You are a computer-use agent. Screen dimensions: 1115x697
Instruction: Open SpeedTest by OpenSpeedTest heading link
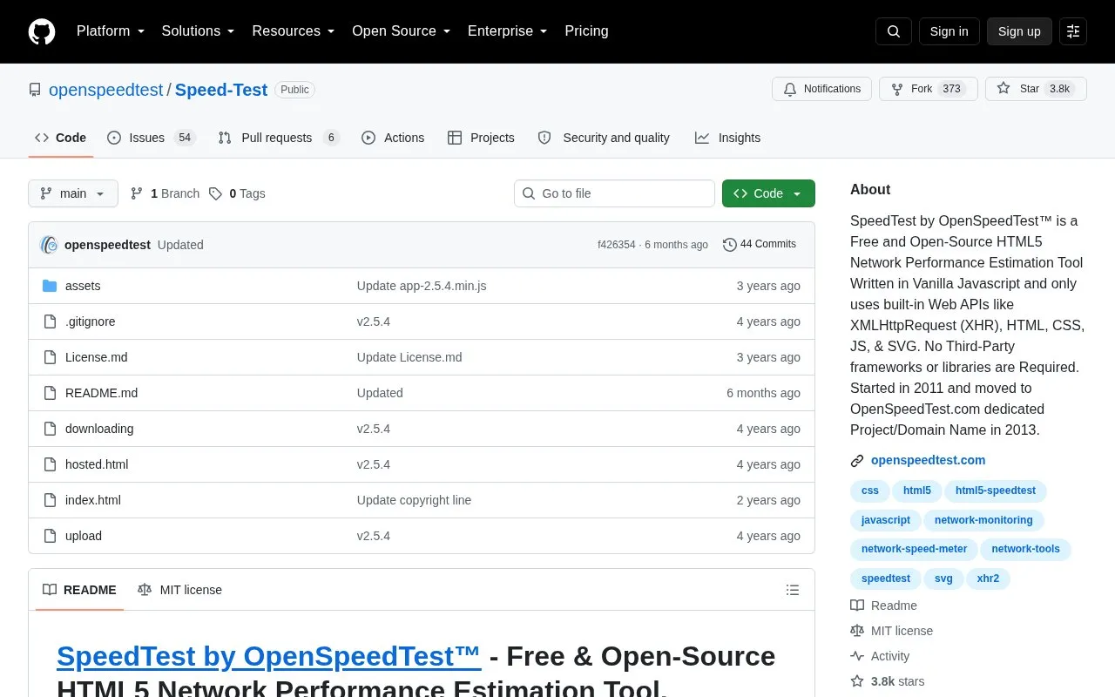(268, 656)
